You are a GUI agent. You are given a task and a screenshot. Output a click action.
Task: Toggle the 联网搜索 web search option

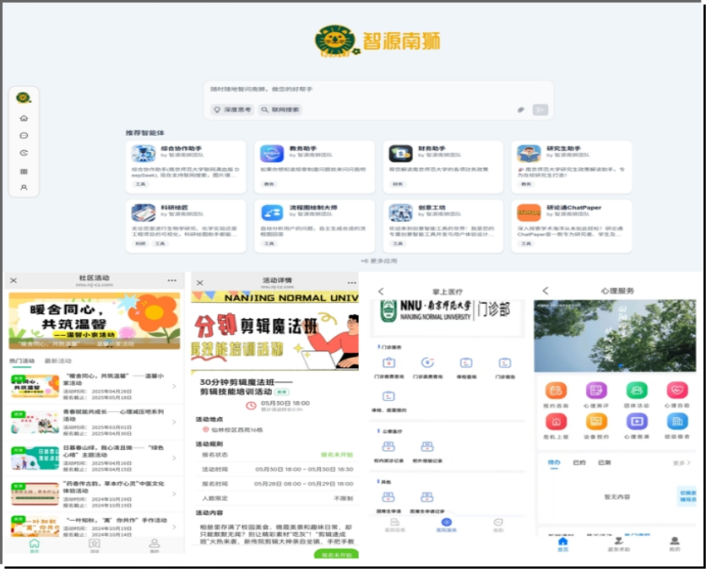pyautogui.click(x=280, y=110)
